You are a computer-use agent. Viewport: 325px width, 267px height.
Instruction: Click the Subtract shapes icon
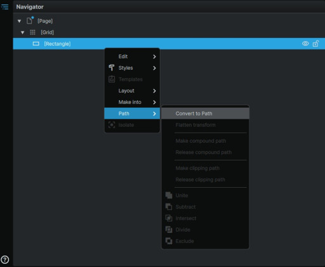click(x=169, y=207)
